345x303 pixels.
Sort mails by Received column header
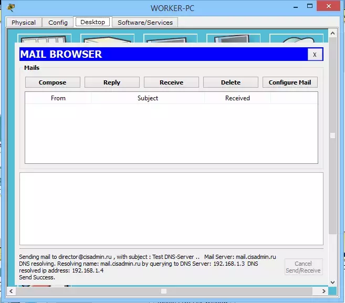coord(237,98)
